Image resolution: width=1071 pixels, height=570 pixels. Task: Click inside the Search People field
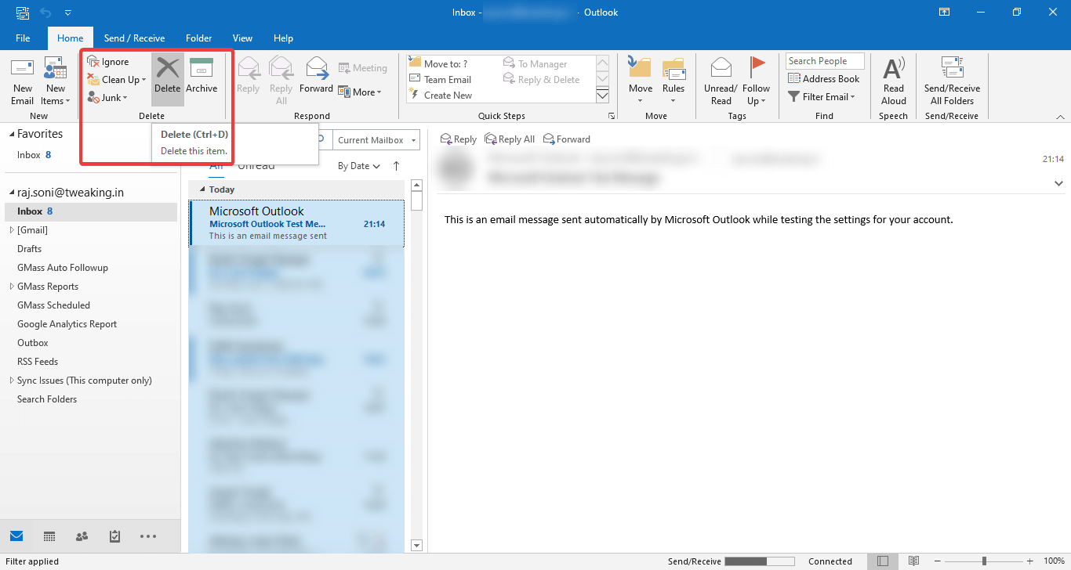[x=824, y=60]
